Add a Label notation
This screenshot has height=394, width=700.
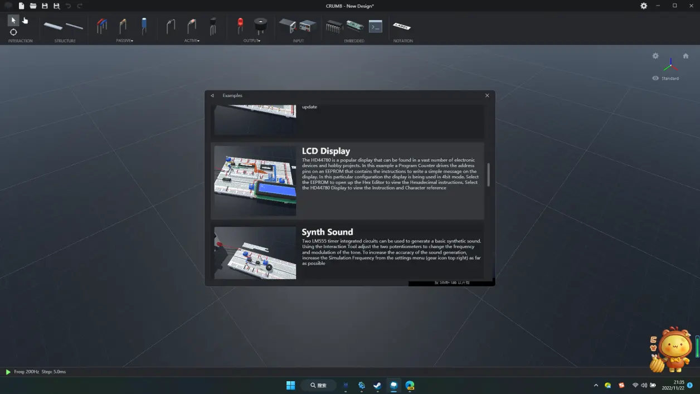click(402, 26)
